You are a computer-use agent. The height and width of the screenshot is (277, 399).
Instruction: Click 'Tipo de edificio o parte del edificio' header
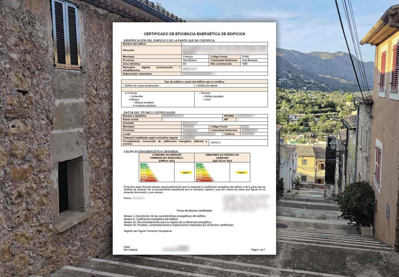tap(194, 82)
